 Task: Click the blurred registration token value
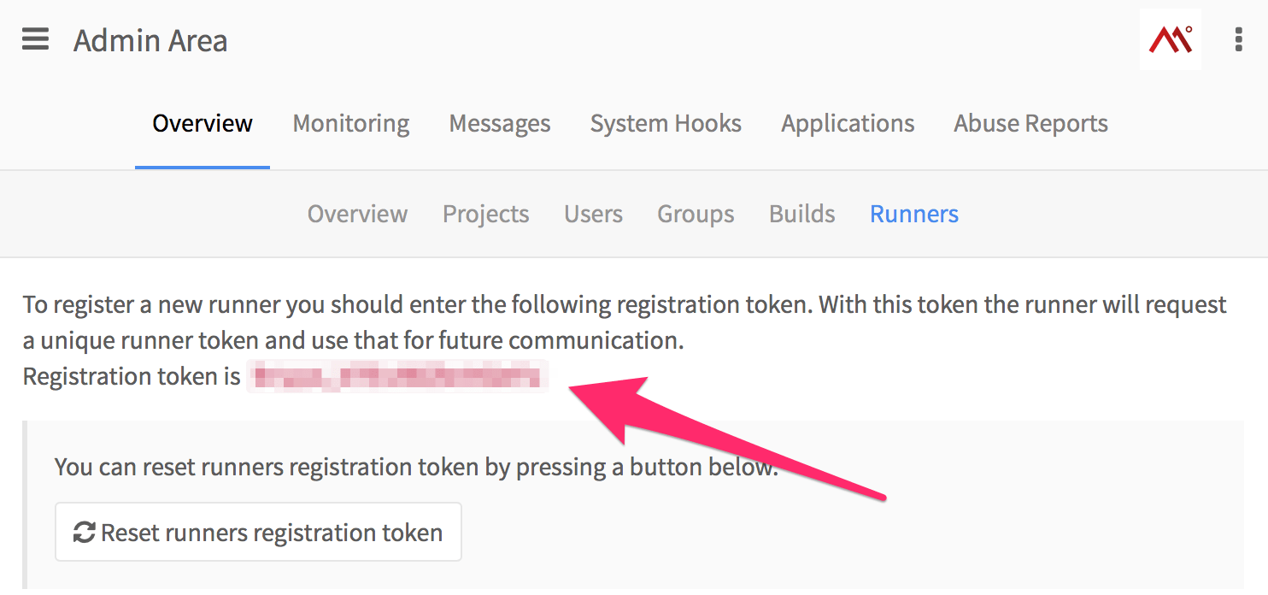click(396, 377)
